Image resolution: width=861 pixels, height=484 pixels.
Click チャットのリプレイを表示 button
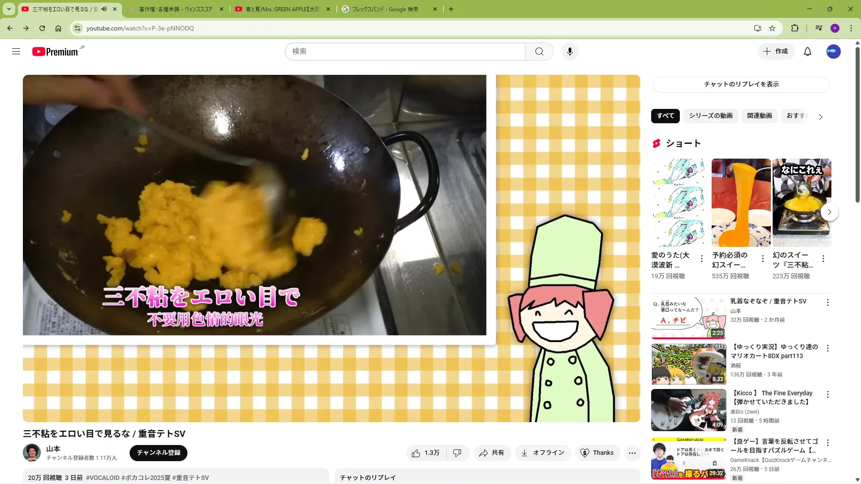(741, 84)
